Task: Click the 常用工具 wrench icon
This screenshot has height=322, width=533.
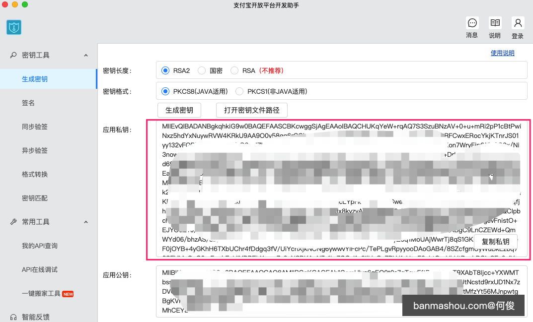Action: coord(13,222)
